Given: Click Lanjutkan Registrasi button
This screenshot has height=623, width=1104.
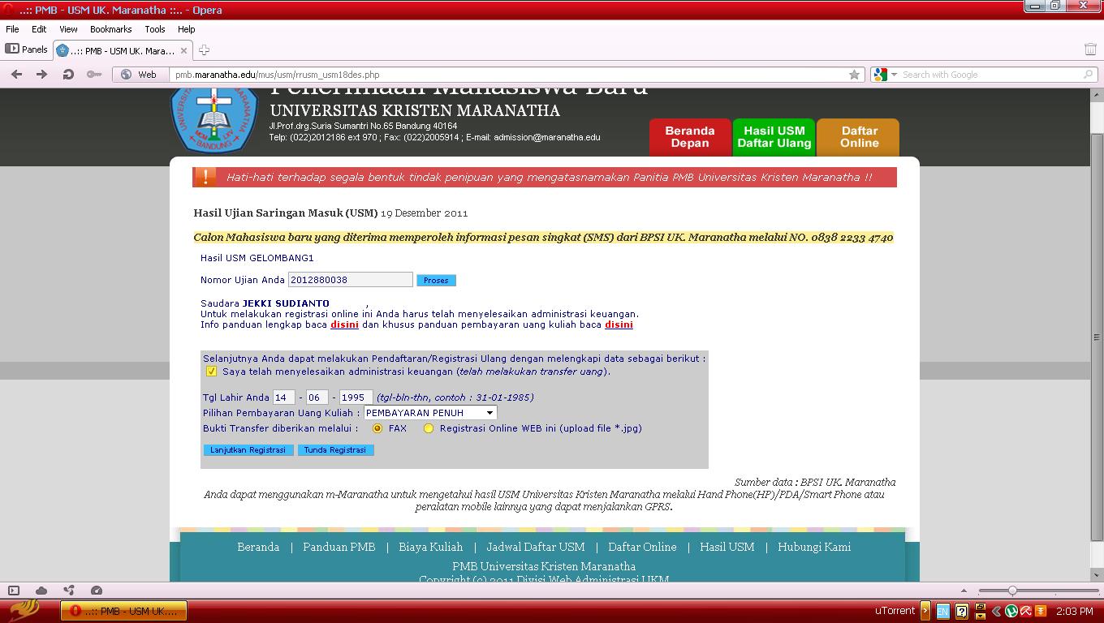Looking at the screenshot, I should click(x=248, y=450).
